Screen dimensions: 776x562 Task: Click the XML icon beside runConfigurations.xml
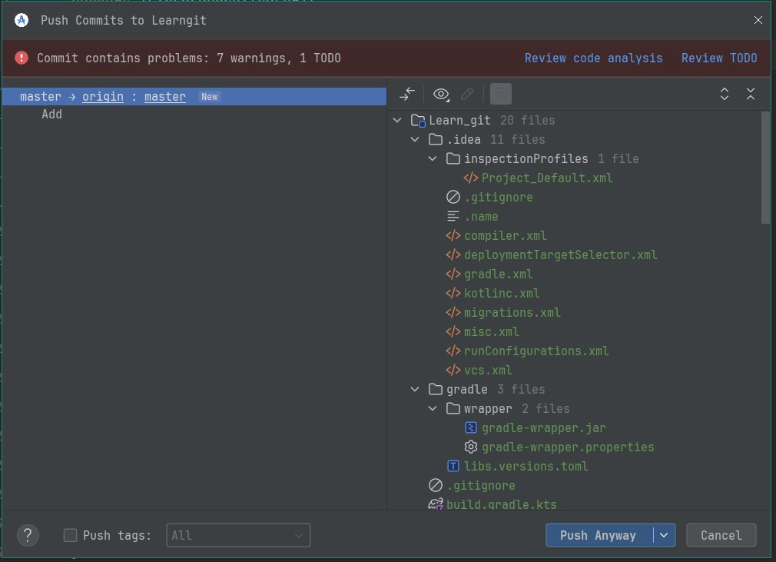[x=453, y=351]
